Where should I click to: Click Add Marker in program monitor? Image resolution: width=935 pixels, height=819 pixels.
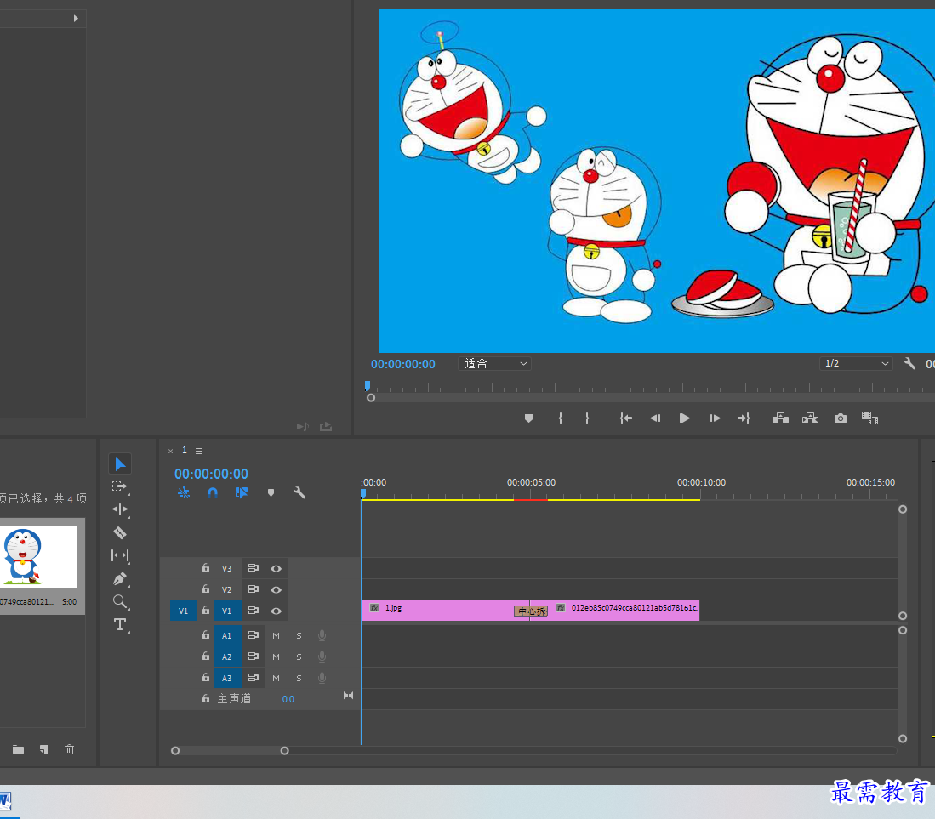click(x=528, y=418)
